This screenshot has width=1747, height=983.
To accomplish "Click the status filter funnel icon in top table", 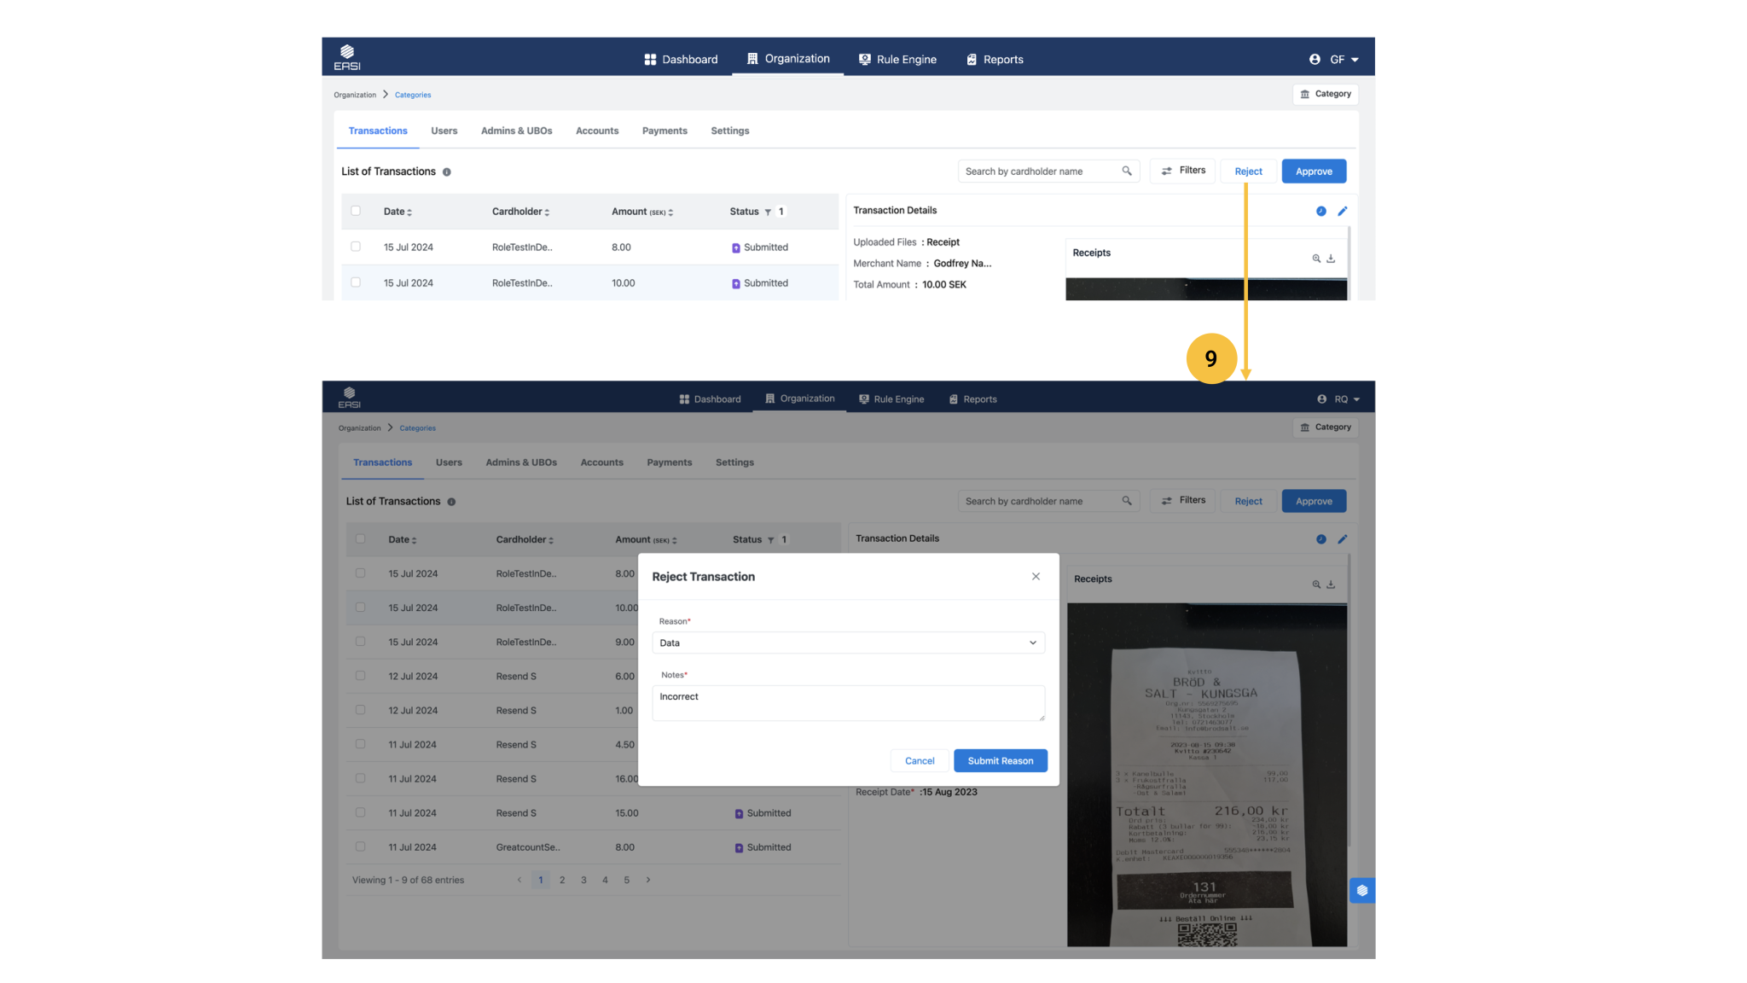I will click(768, 212).
